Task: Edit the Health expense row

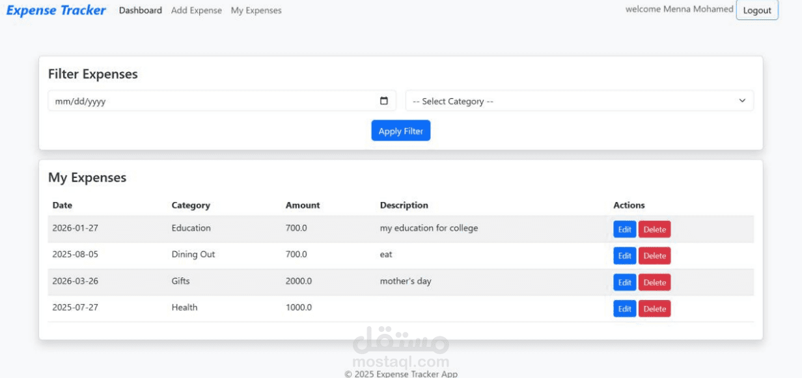Action: [x=624, y=309]
